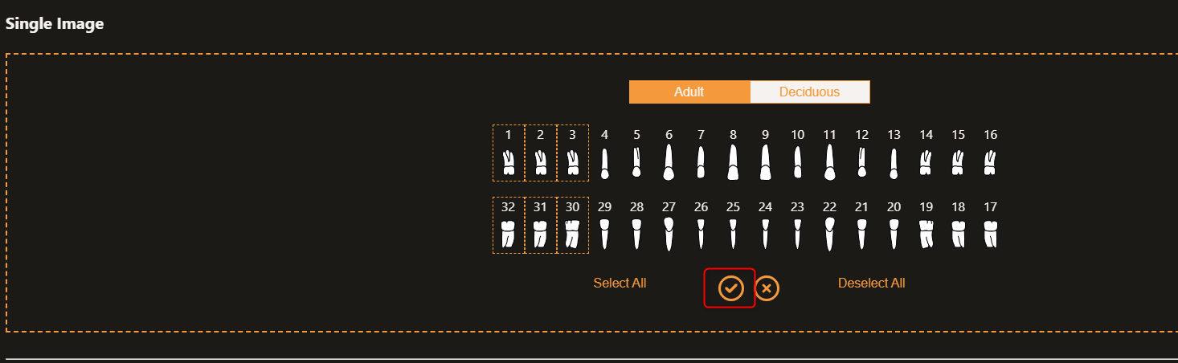Screen dimensions: 1178x363
Task: Click tooth 25 lower incisor icon
Action: [733, 234]
